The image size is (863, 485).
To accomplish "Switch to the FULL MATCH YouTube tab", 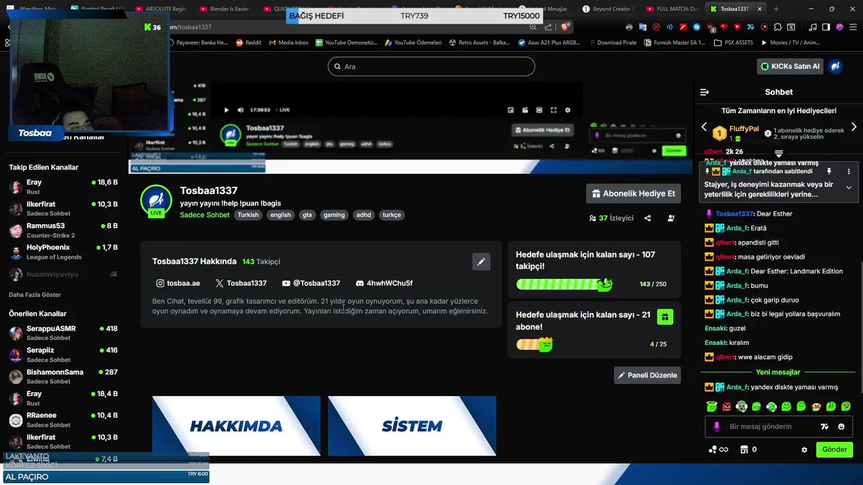I will (x=672, y=9).
